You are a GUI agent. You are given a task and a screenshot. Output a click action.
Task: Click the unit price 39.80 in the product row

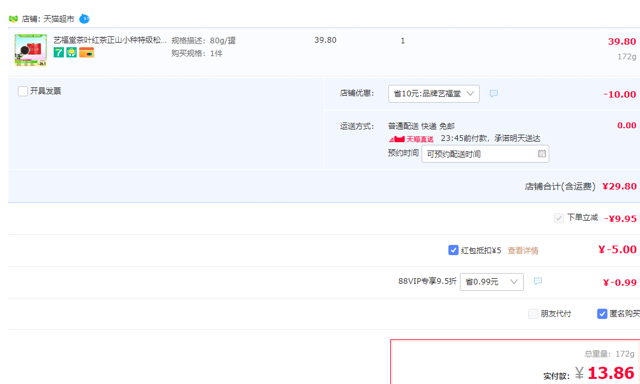[325, 40]
